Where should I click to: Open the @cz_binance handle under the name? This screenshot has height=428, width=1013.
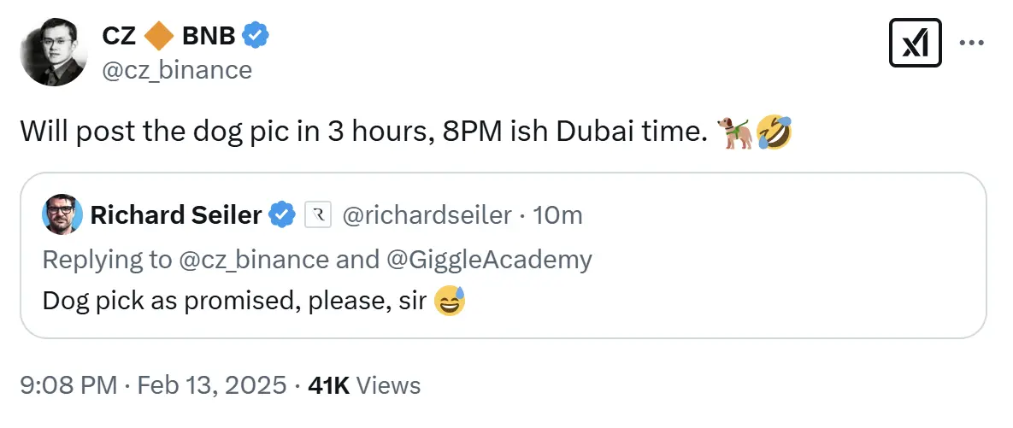point(177,70)
